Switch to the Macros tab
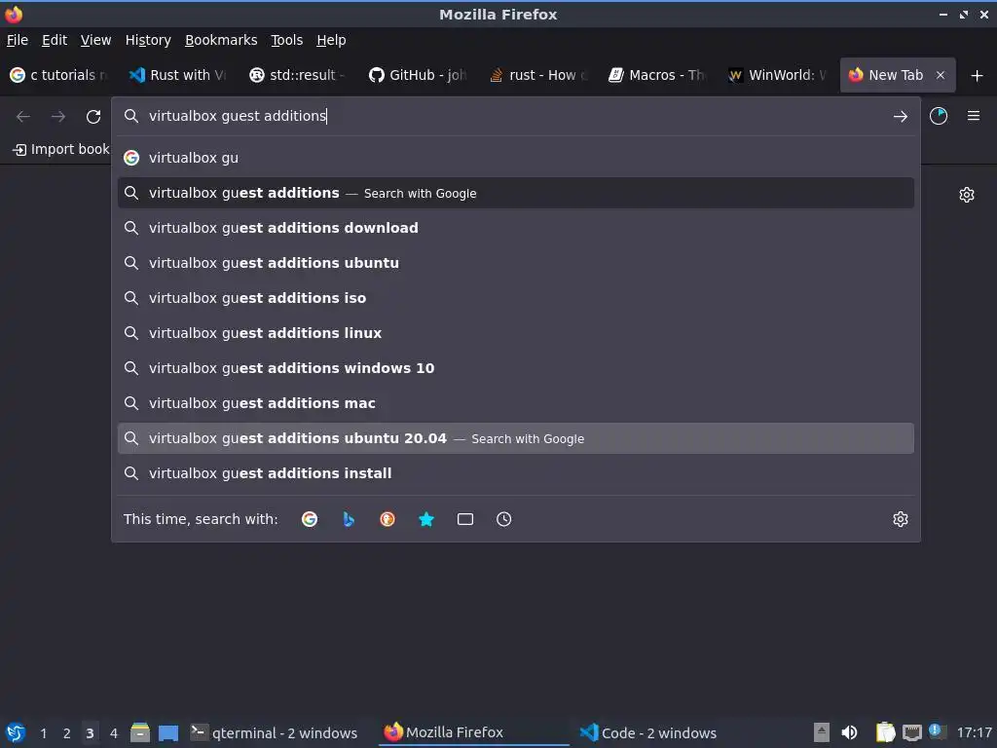The width and height of the screenshot is (997, 748). click(657, 75)
